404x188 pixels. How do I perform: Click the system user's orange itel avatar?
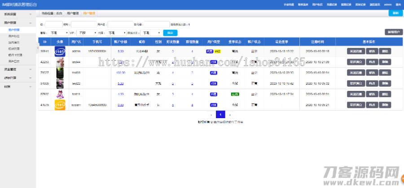(x=60, y=105)
